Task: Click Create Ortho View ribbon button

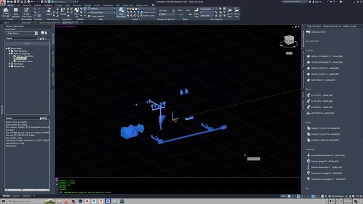Action: coord(27,12)
